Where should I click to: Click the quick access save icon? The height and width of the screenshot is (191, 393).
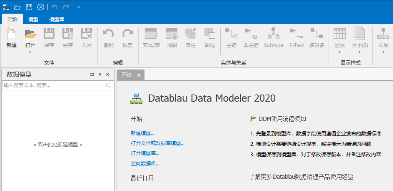pos(29,7)
